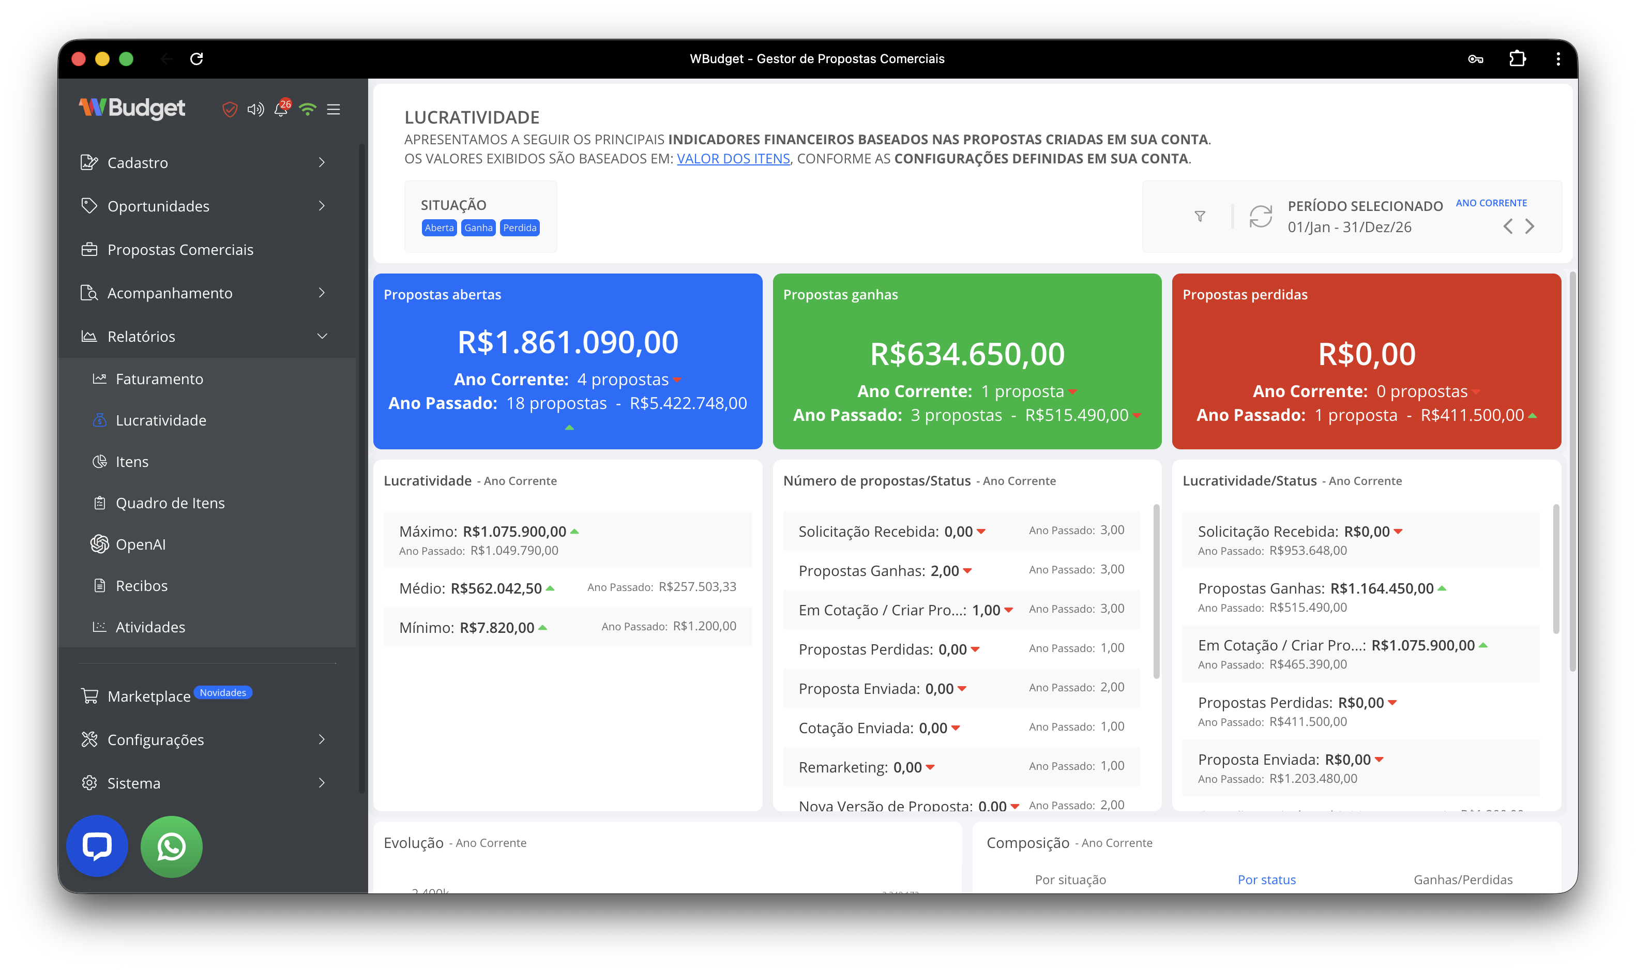This screenshot has height=970, width=1636.
Task: Click the browser reload icon
Action: coord(196,59)
